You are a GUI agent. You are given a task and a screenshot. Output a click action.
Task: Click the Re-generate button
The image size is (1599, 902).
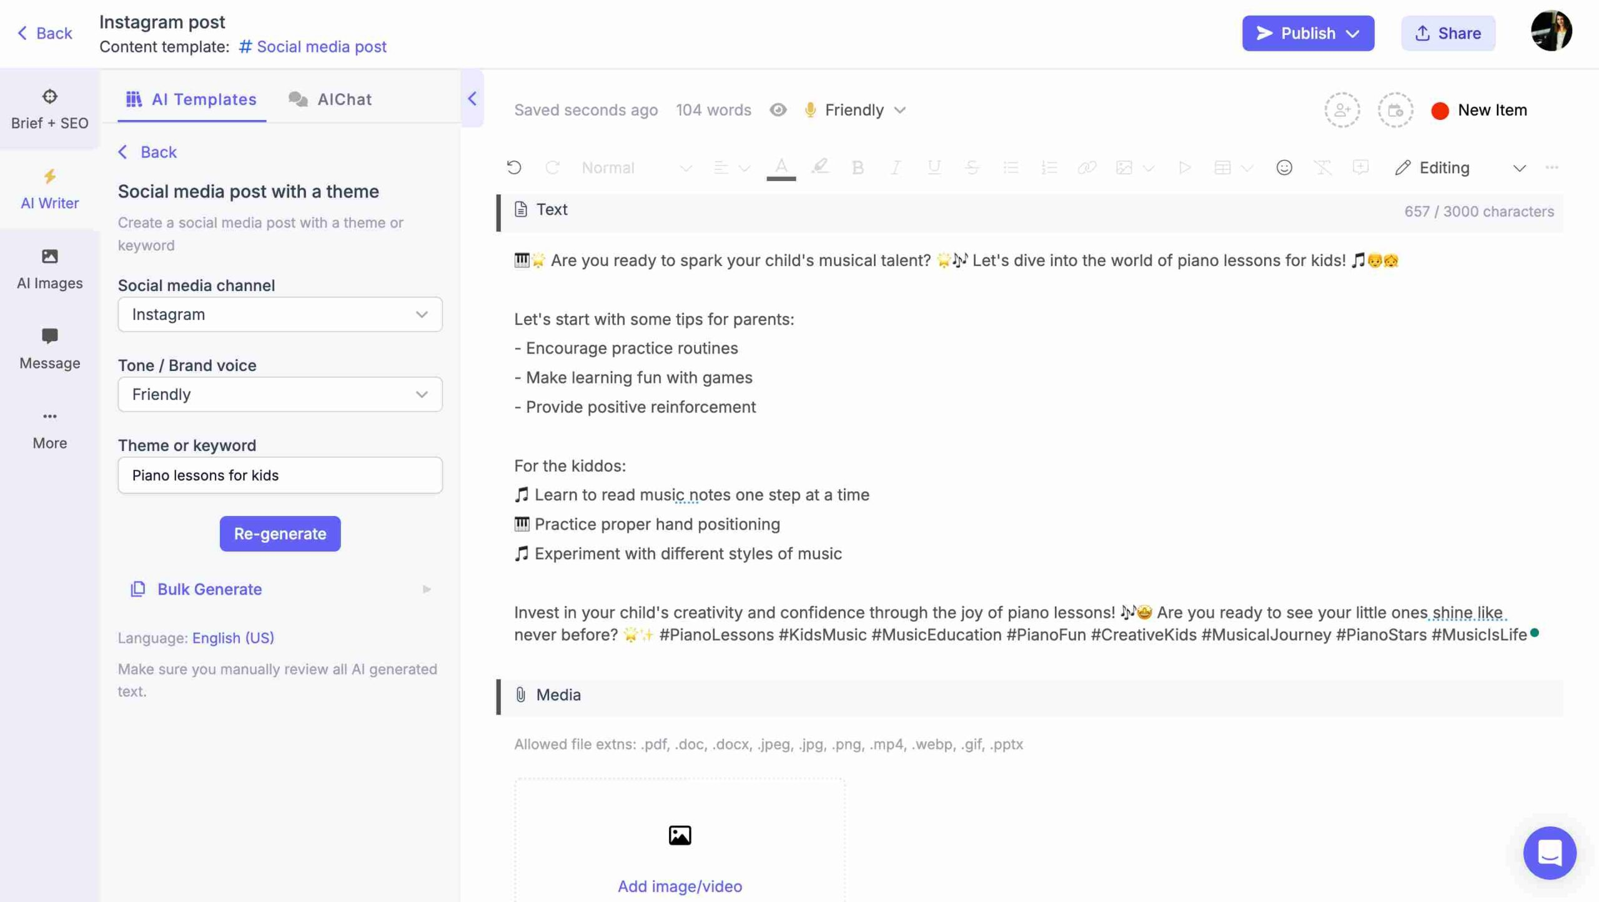pyautogui.click(x=280, y=534)
